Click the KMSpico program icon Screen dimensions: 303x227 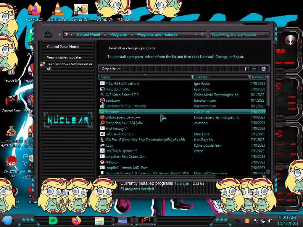(x=102, y=162)
